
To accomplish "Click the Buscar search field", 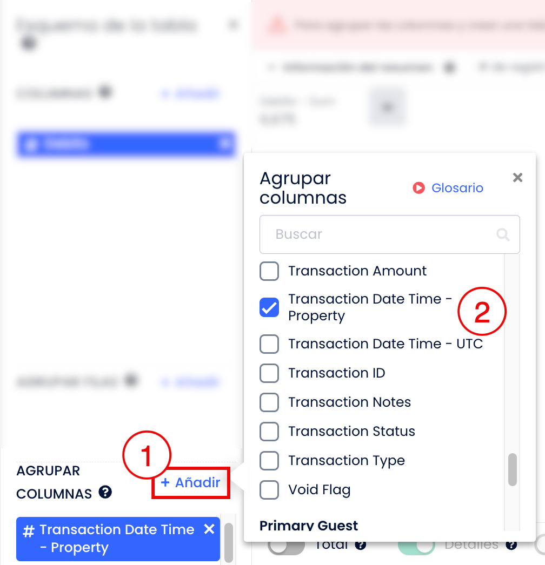I will 389,234.
